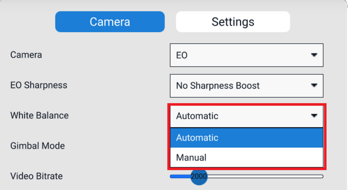Switch to the Camera tab
Screen dimensions: 348x190
[x=110, y=22]
